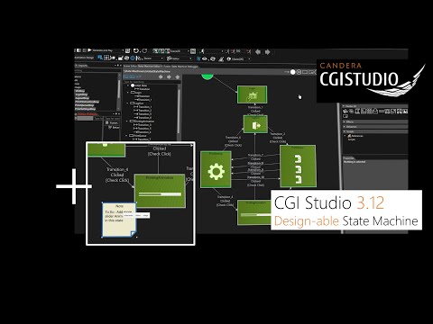Click the up arrow above the state tree
The height and width of the screenshot is (324, 433).
click(178, 77)
